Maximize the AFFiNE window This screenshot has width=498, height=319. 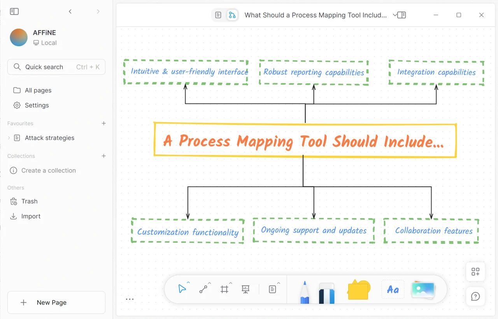tap(459, 15)
